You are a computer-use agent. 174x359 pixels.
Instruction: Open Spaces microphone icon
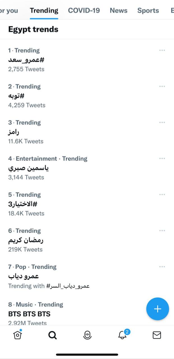tap(87, 335)
